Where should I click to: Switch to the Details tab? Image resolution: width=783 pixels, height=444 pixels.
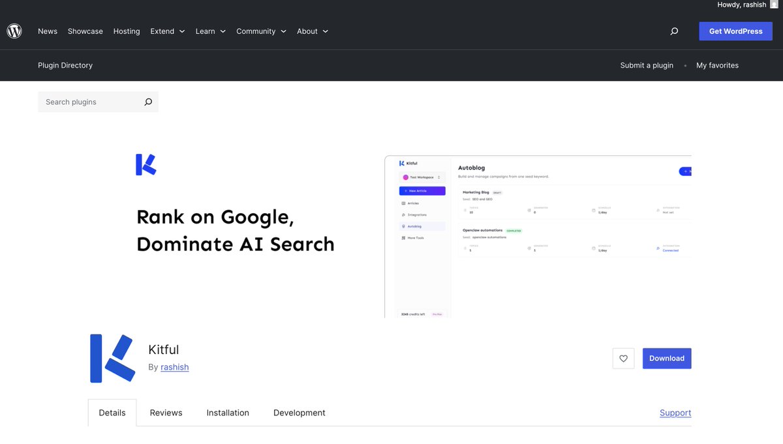point(112,413)
